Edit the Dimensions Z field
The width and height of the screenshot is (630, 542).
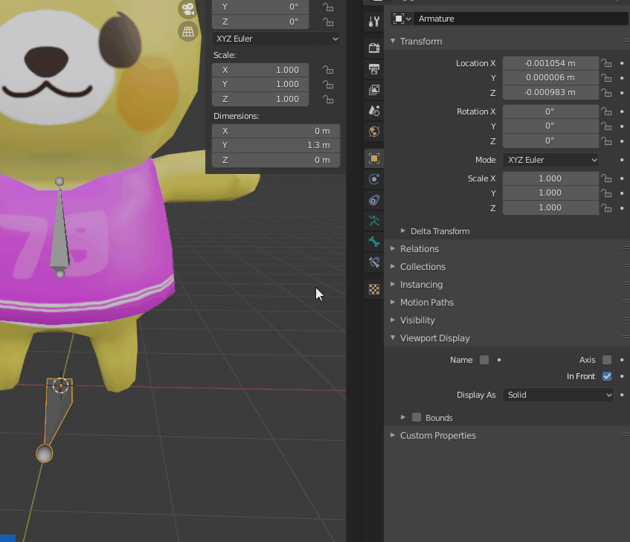[x=276, y=160]
